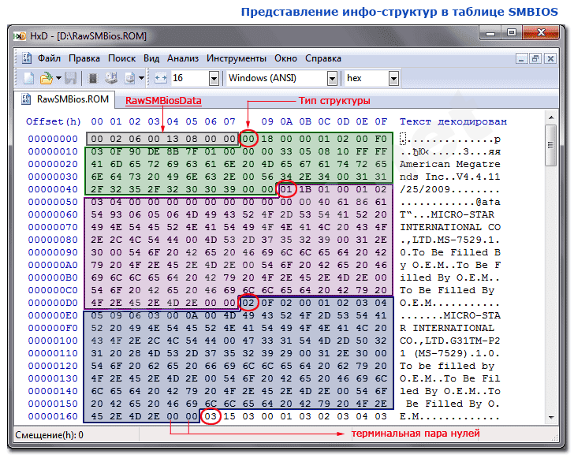The image size is (574, 458).
Task: Click the Open disk icon
Action: [111, 78]
